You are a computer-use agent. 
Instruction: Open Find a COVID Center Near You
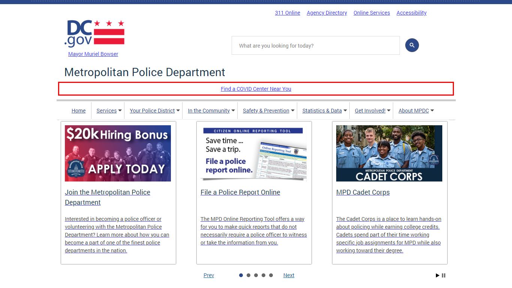tap(256, 89)
